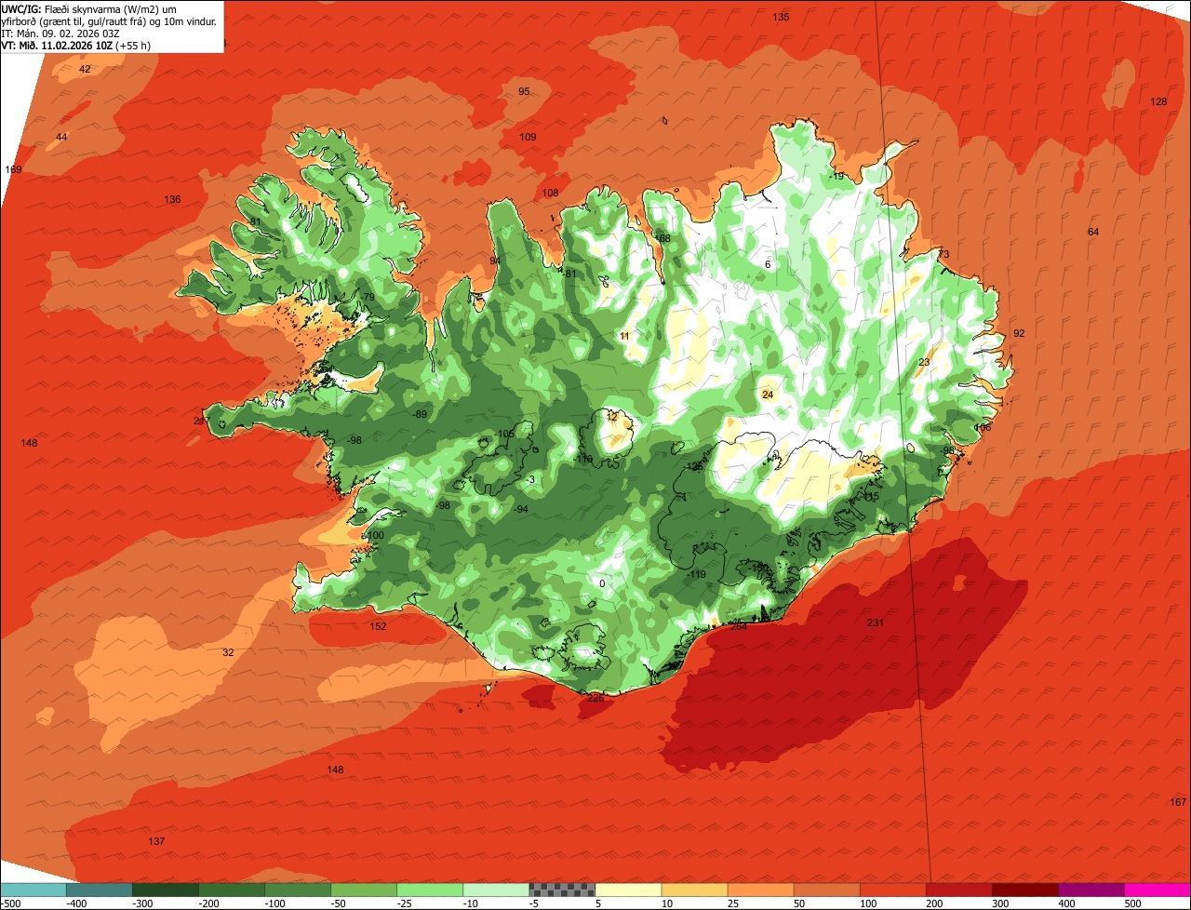Click the -500 legend label
1191x910 pixels.
[10, 903]
